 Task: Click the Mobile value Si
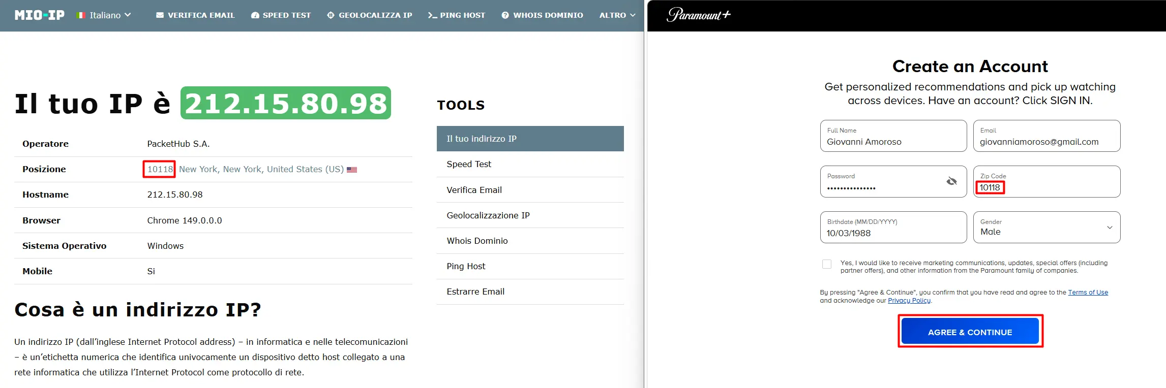pos(151,271)
